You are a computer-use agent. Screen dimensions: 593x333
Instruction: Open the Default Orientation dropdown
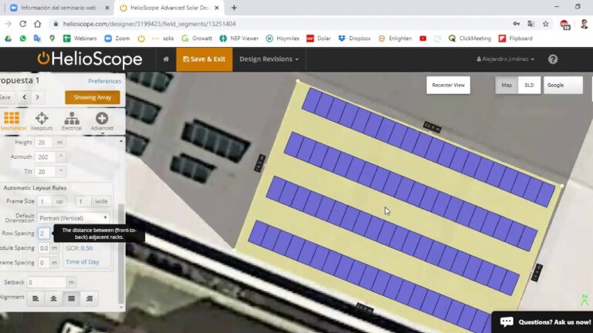pos(73,217)
